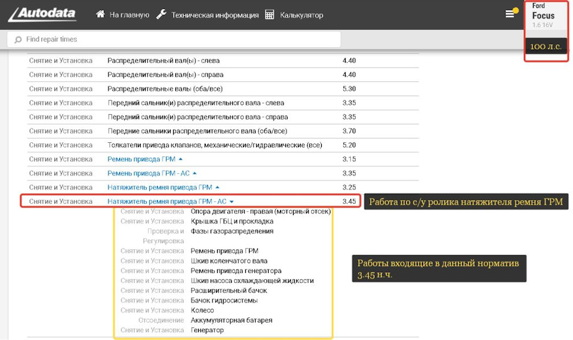This screenshot has width=573, height=340.
Task: Select Передние сальники распределительного вала (оба/все)
Action: [x=223, y=131]
